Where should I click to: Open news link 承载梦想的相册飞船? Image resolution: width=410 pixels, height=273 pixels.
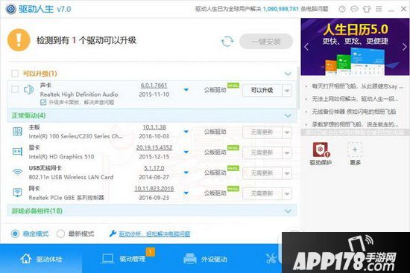(355, 124)
